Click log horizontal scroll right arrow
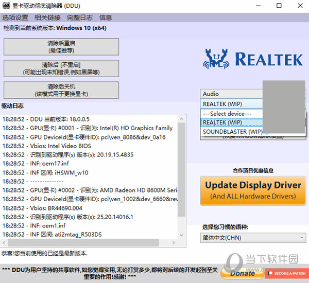The height and width of the screenshot is (283, 309). pos(174,242)
